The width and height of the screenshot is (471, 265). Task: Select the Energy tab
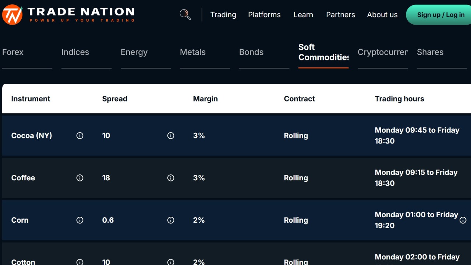134,52
